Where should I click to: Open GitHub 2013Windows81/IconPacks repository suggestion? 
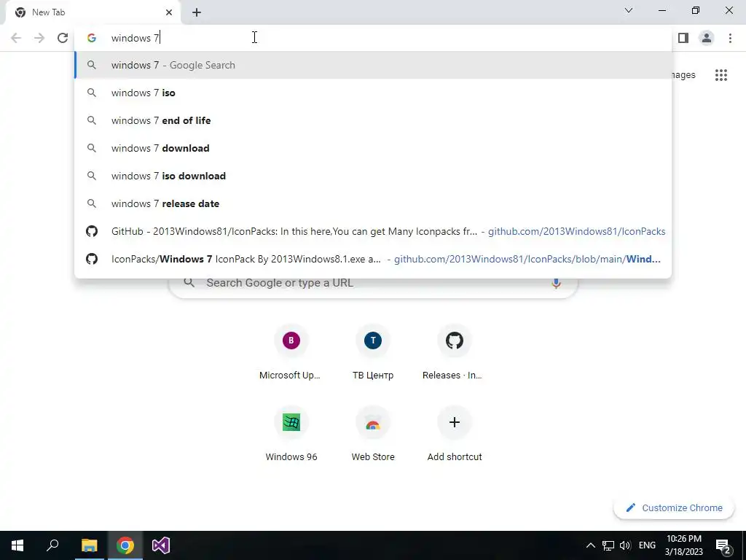click(x=374, y=231)
